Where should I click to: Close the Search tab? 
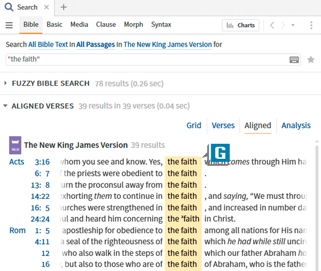coord(47,7)
